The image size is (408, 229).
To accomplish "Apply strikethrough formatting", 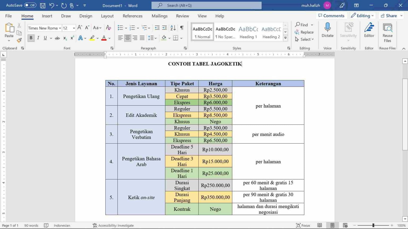I will 57,38.
